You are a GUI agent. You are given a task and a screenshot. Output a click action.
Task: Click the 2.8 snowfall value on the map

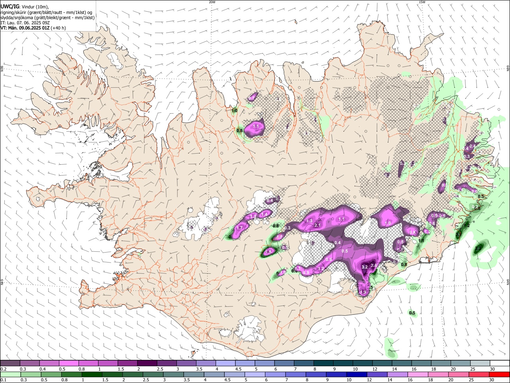pos(374,265)
